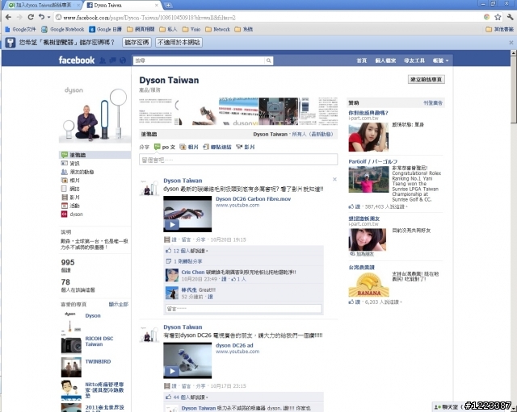The image size is (517, 412).
Task: Click the facebook logo
Action: (77, 60)
